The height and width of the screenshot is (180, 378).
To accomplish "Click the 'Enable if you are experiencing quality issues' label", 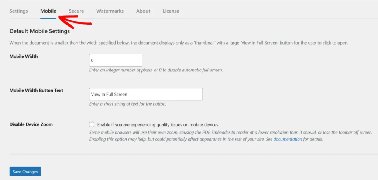I will [158, 124].
